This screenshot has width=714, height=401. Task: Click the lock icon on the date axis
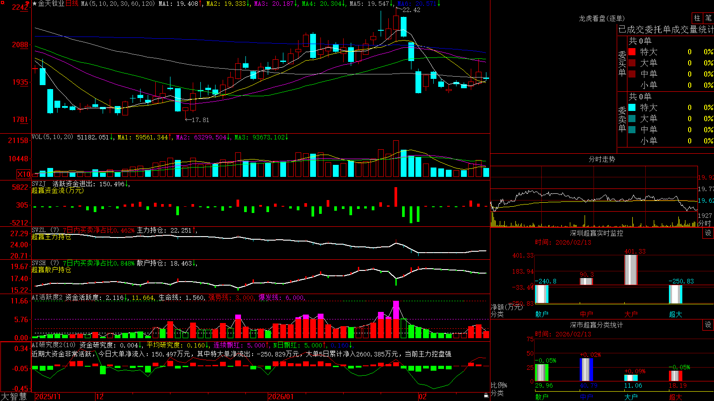[x=486, y=396]
